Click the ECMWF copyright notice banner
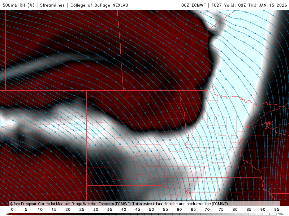The height and width of the screenshot is (216, 289). (x=145, y=203)
